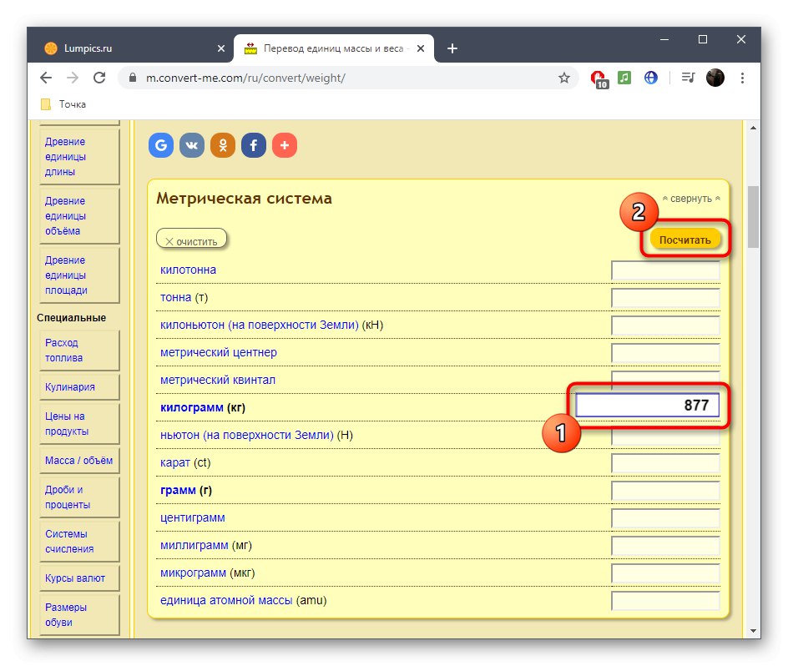The width and height of the screenshot is (788, 666).
Task: Open the green music extension icon
Action: coord(624,78)
